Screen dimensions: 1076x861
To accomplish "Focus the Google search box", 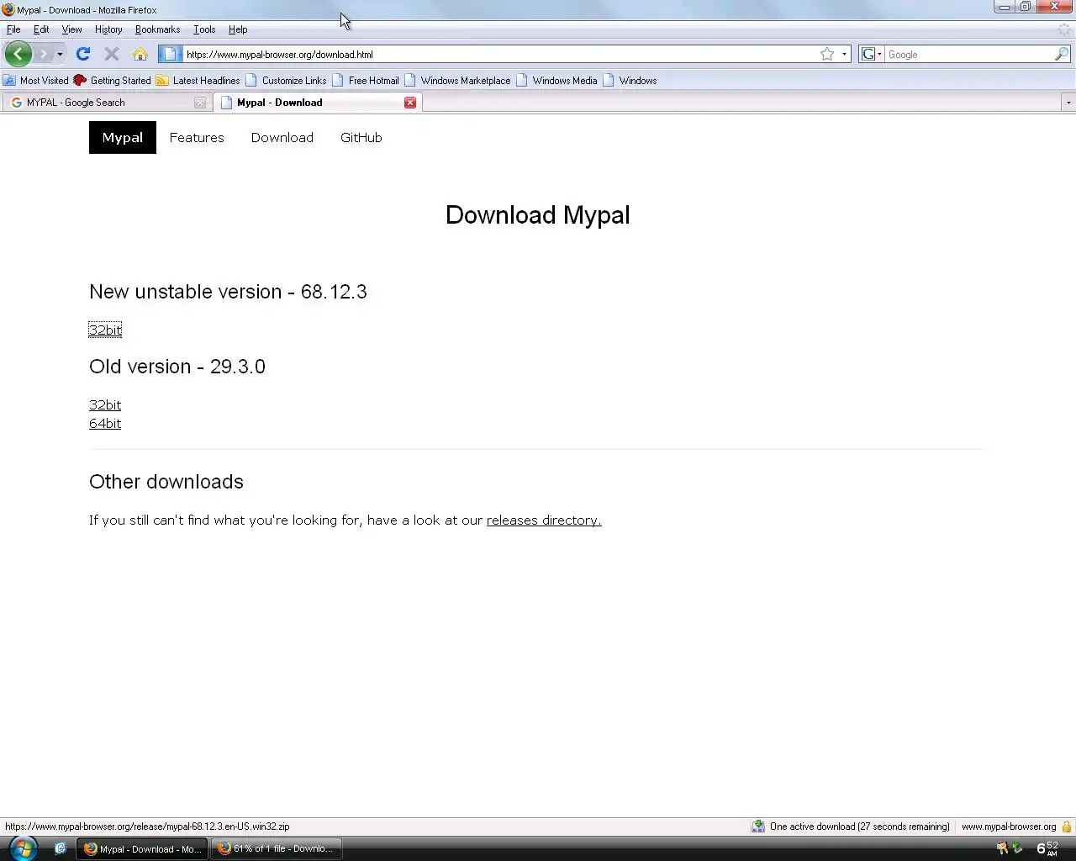I will point(969,54).
